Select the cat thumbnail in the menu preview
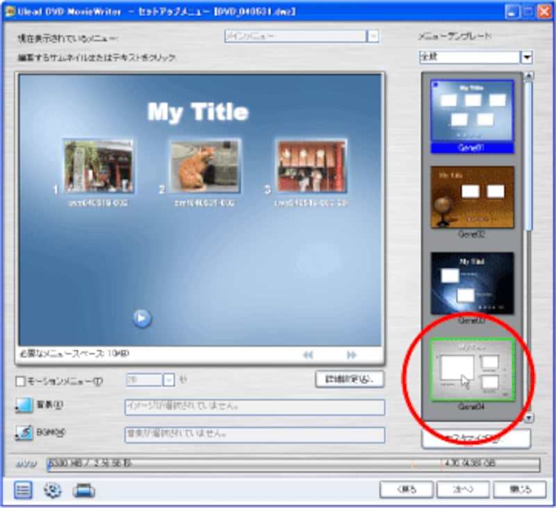Image resolution: width=556 pixels, height=508 pixels. (205, 167)
